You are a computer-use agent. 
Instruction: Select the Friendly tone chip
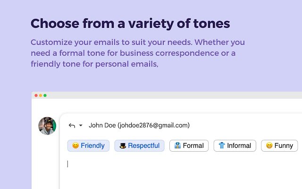coord(88,146)
